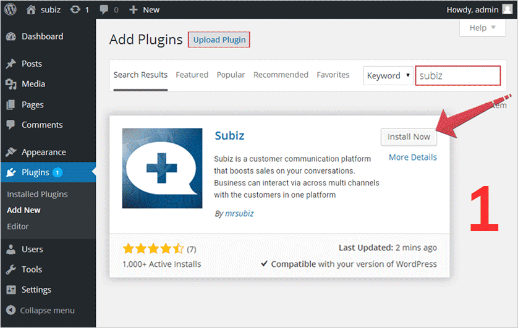Click the Settings sliders icon
Viewport: 518px width, 328px height.
11,290
